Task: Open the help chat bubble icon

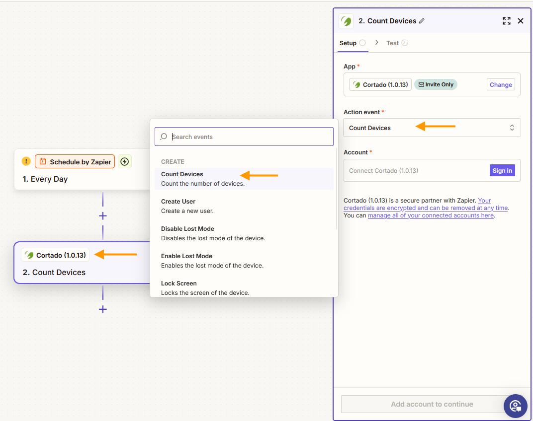Action: [x=515, y=406]
